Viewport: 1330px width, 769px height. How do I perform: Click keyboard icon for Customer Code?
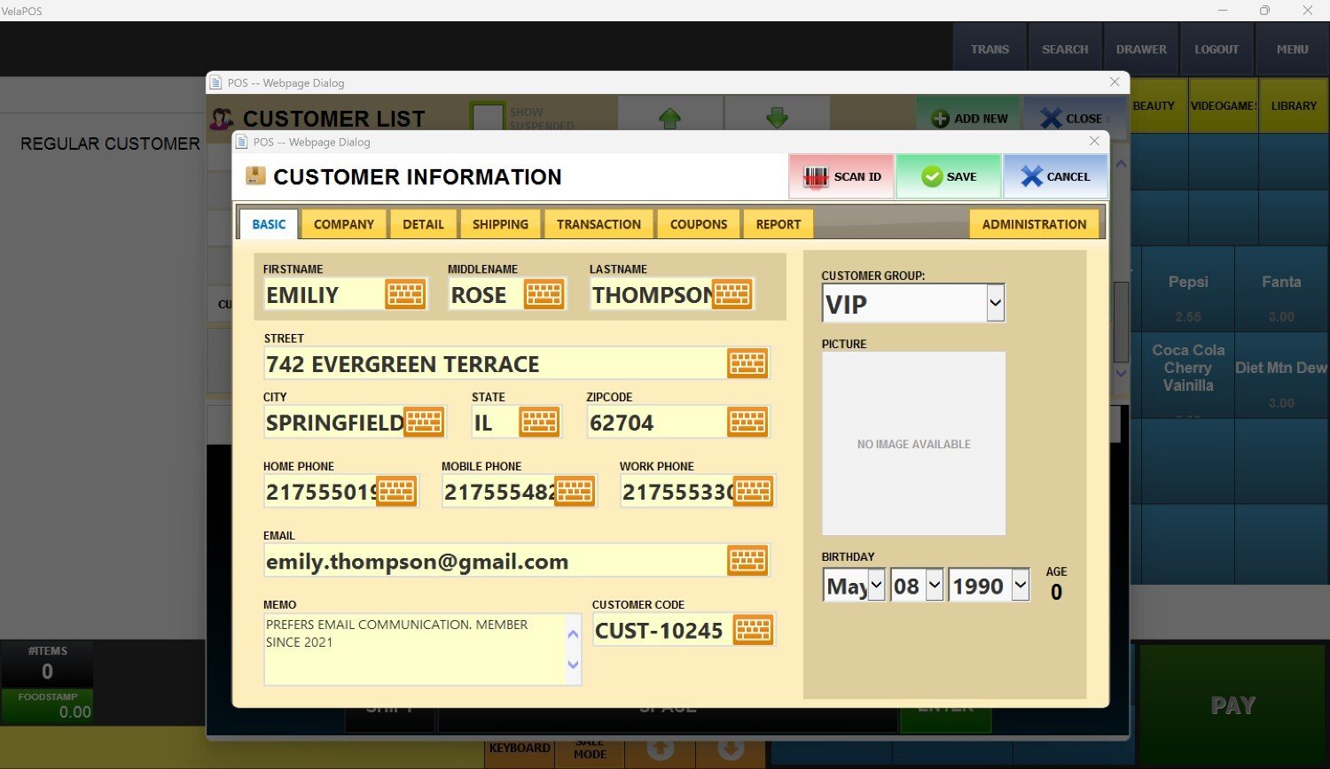(753, 630)
